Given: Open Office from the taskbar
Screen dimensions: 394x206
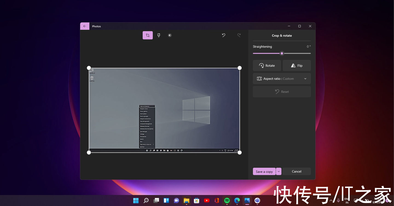Looking at the screenshot, I should (217, 201).
